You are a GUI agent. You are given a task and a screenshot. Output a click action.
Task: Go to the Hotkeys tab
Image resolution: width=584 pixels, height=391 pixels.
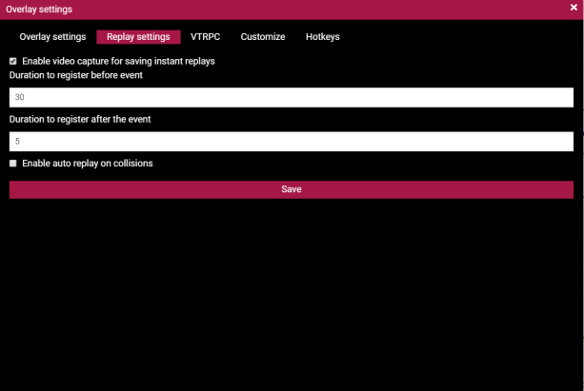[323, 37]
